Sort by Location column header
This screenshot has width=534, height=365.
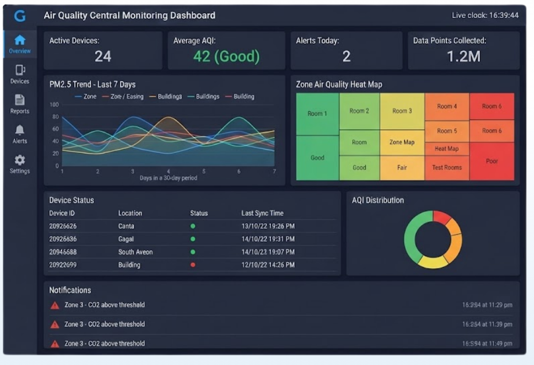tap(130, 213)
